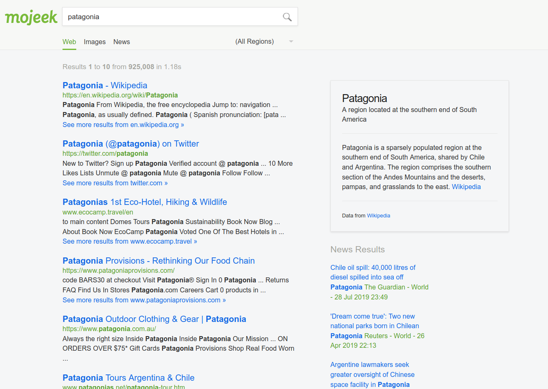Open Argentine lawmakers Chinese space facility article
548x389 pixels.
point(373,374)
